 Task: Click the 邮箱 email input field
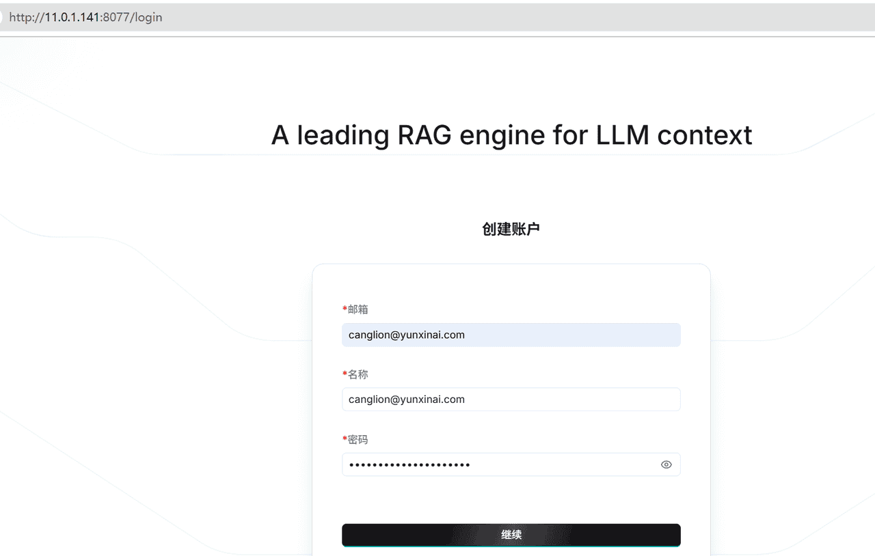click(511, 335)
